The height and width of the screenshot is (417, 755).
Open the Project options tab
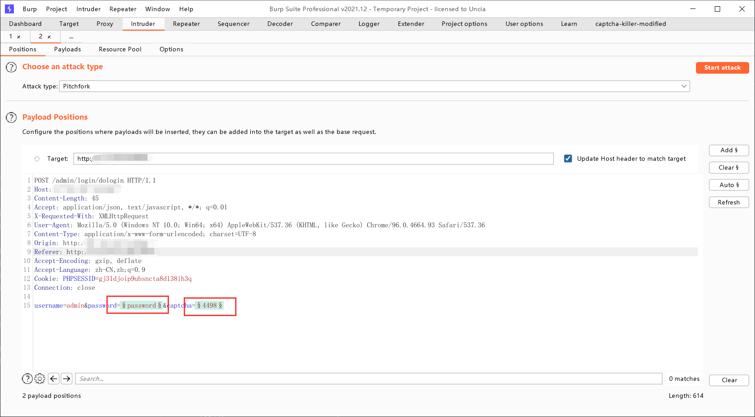464,24
